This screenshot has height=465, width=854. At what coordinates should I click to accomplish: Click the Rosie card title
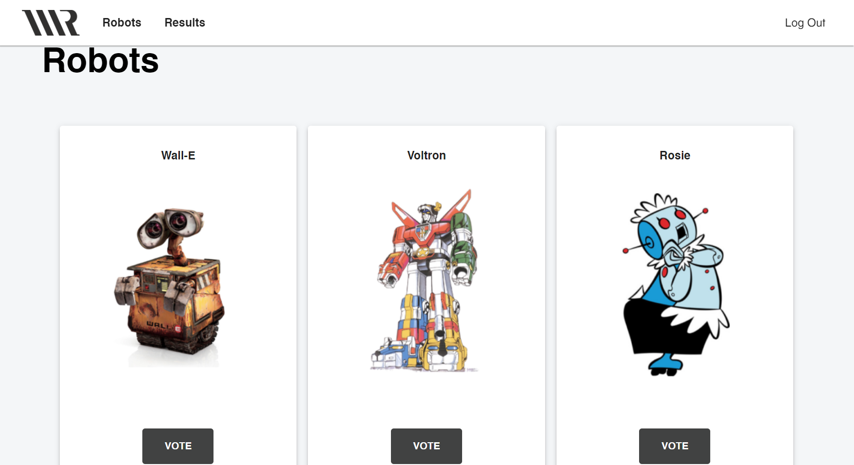point(675,155)
